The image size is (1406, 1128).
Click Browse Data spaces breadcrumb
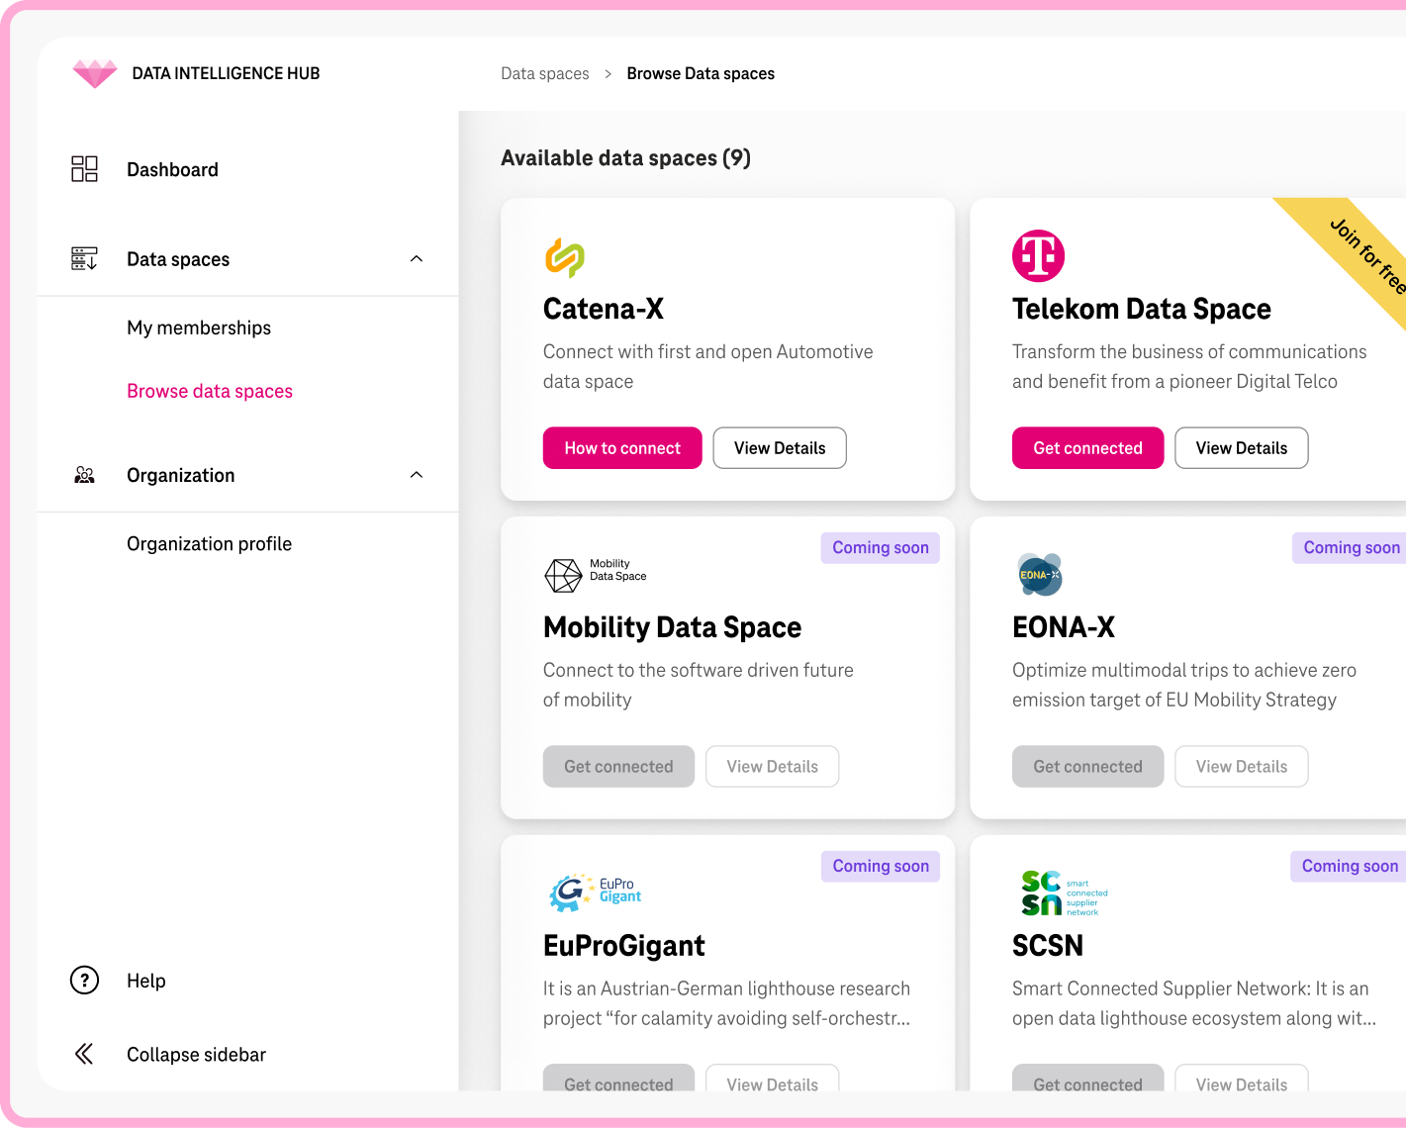pyautogui.click(x=701, y=73)
